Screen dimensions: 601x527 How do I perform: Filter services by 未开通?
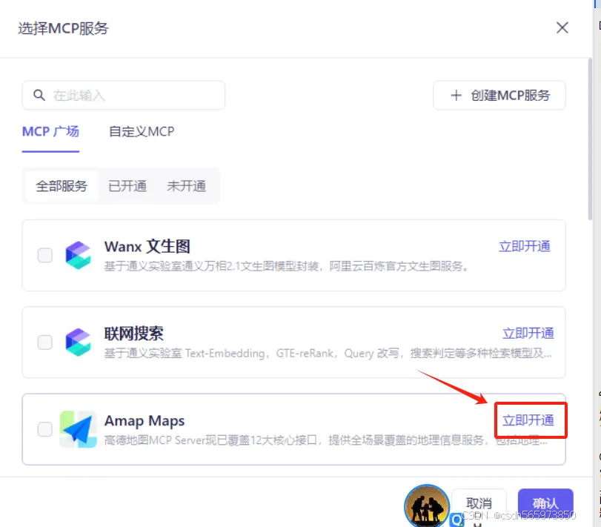point(187,186)
